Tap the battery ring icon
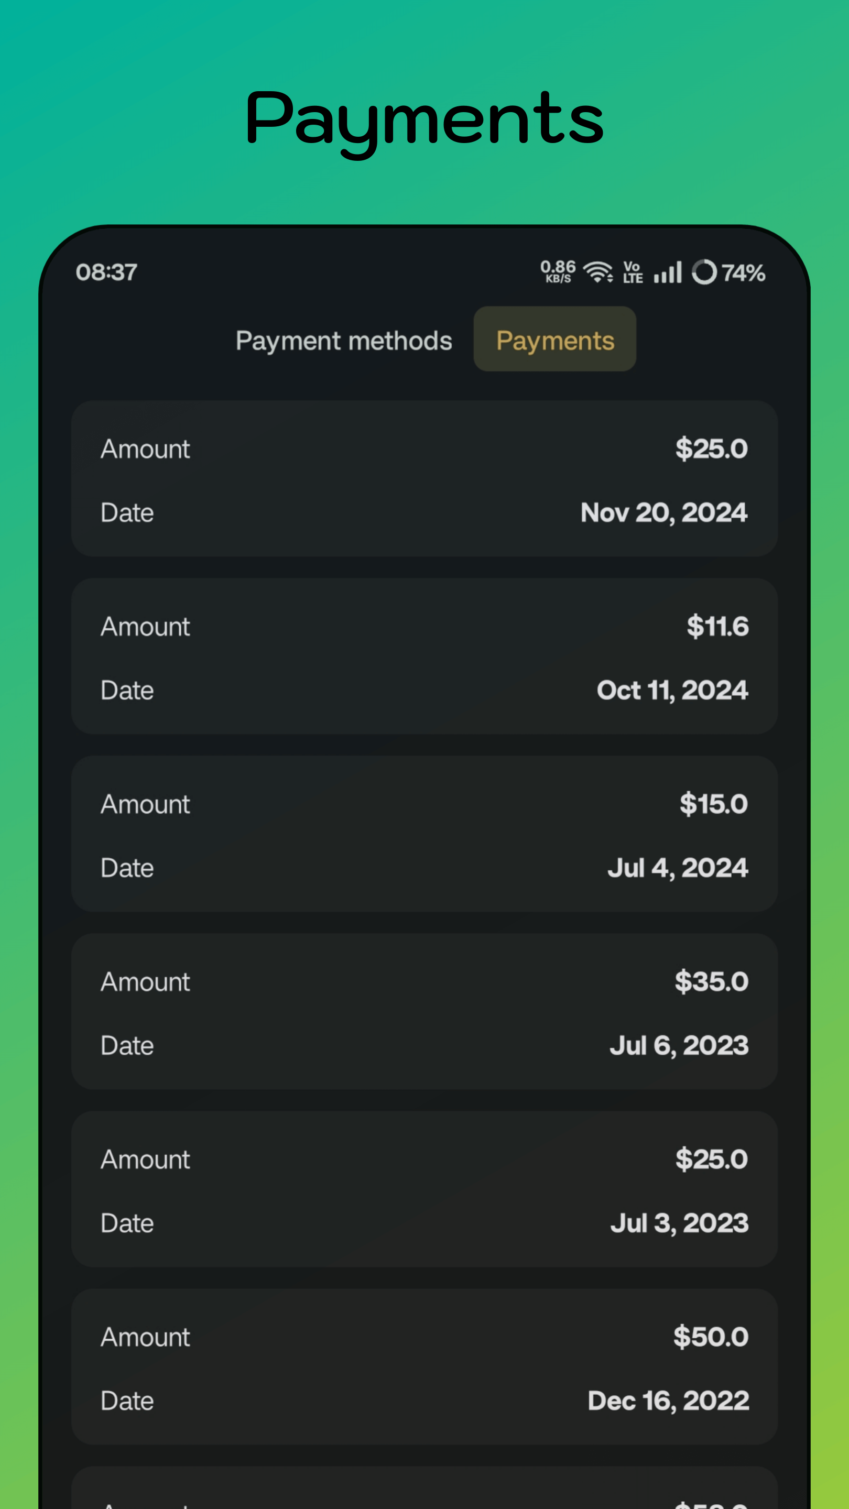Screen dimensions: 849x1509 coord(704,272)
